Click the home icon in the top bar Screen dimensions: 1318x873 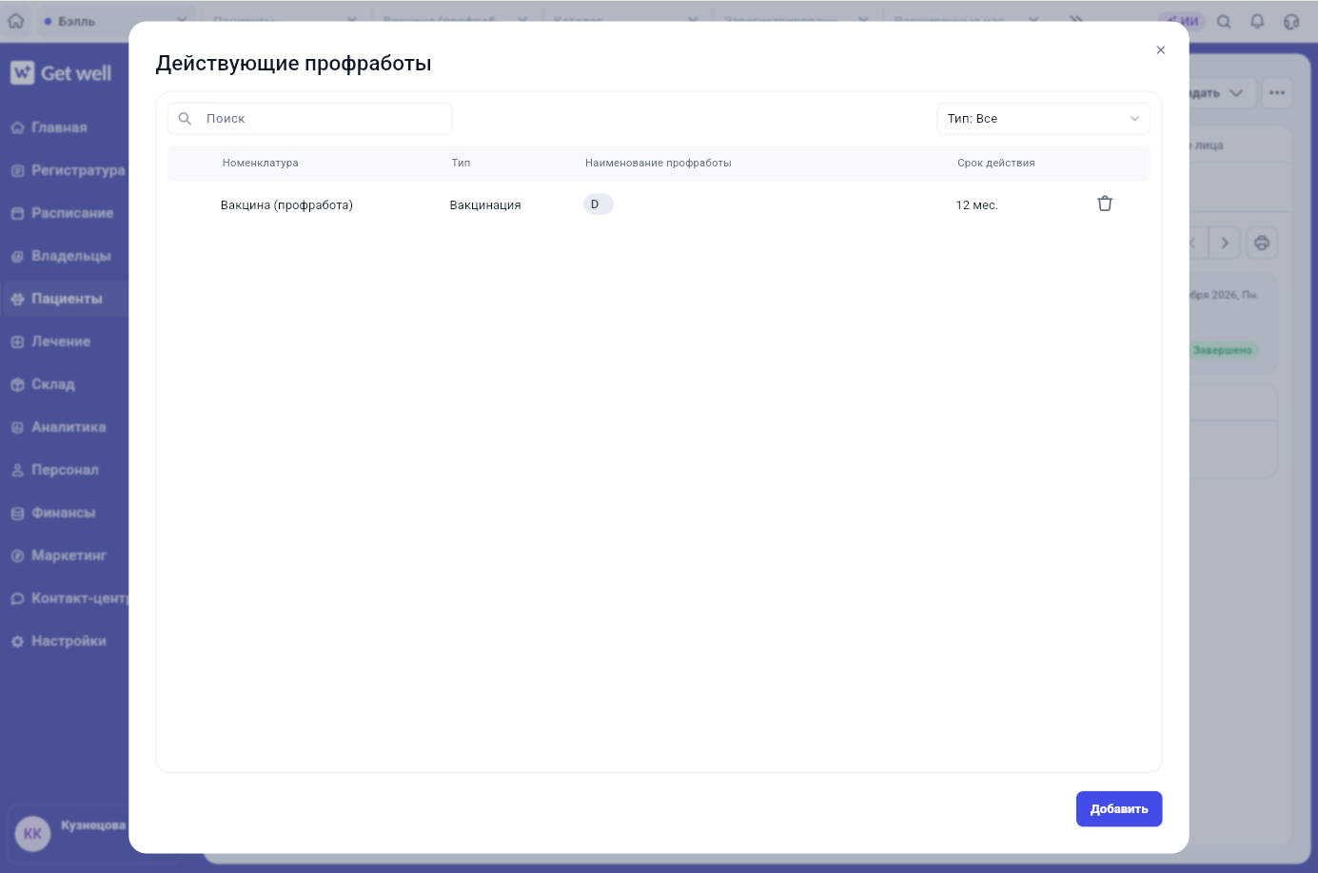(x=16, y=21)
